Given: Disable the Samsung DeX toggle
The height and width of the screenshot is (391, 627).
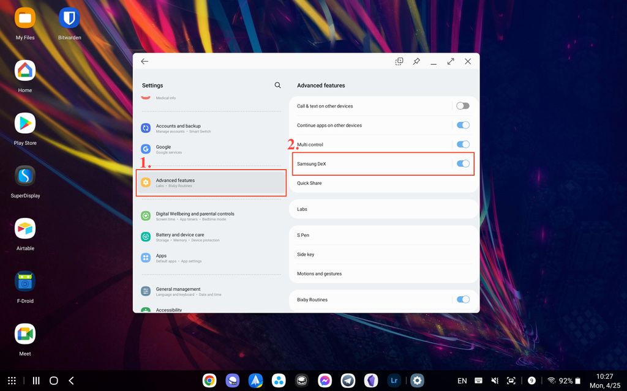Looking at the screenshot, I should (x=463, y=164).
